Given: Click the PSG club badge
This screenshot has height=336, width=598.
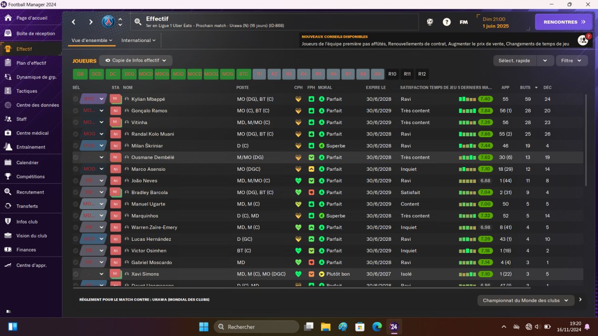Looking at the screenshot, I should pos(108,22).
